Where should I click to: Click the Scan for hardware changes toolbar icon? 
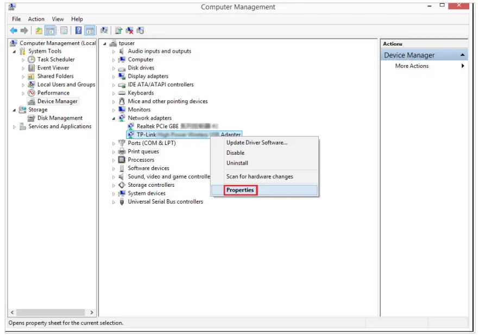[x=104, y=30]
